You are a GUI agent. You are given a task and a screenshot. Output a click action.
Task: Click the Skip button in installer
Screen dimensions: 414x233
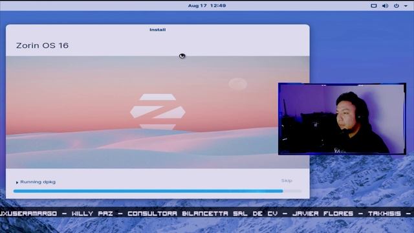pyautogui.click(x=287, y=181)
